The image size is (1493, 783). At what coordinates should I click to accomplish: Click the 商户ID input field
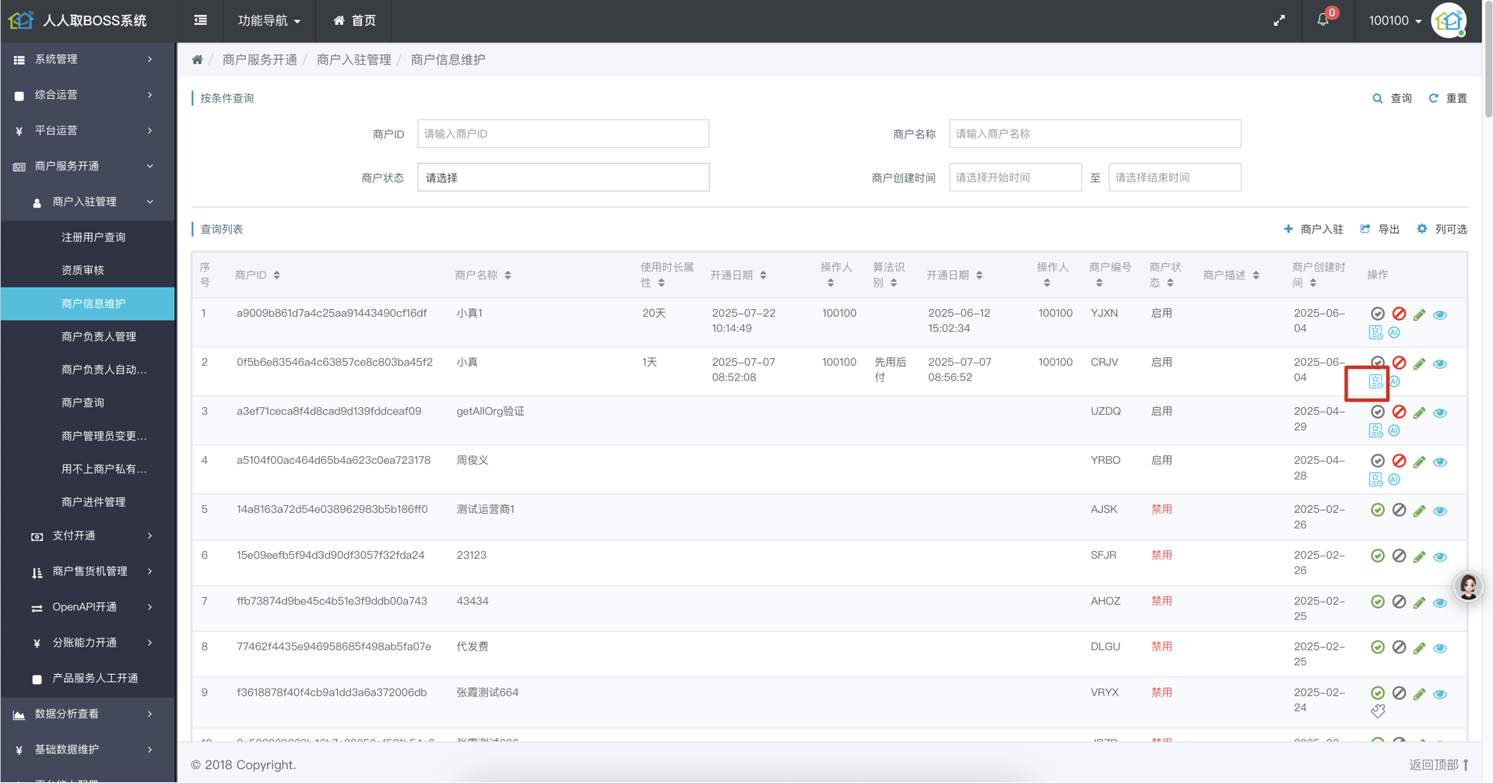click(x=563, y=134)
